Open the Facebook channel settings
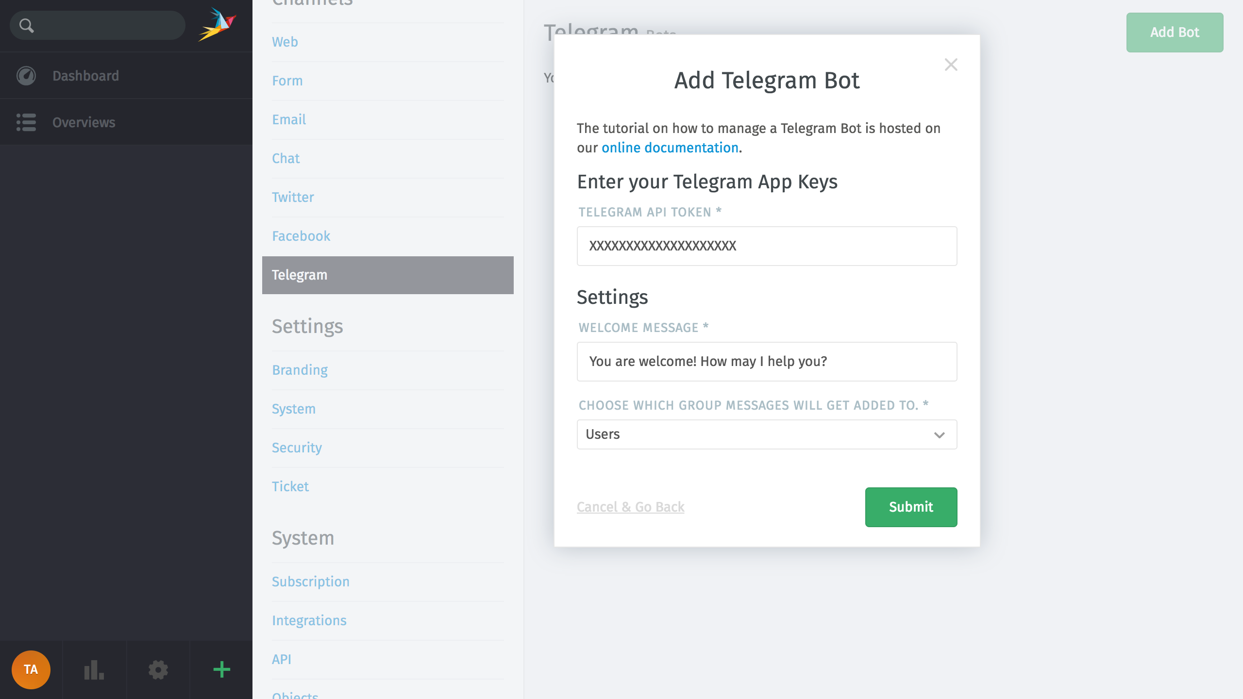 point(301,236)
